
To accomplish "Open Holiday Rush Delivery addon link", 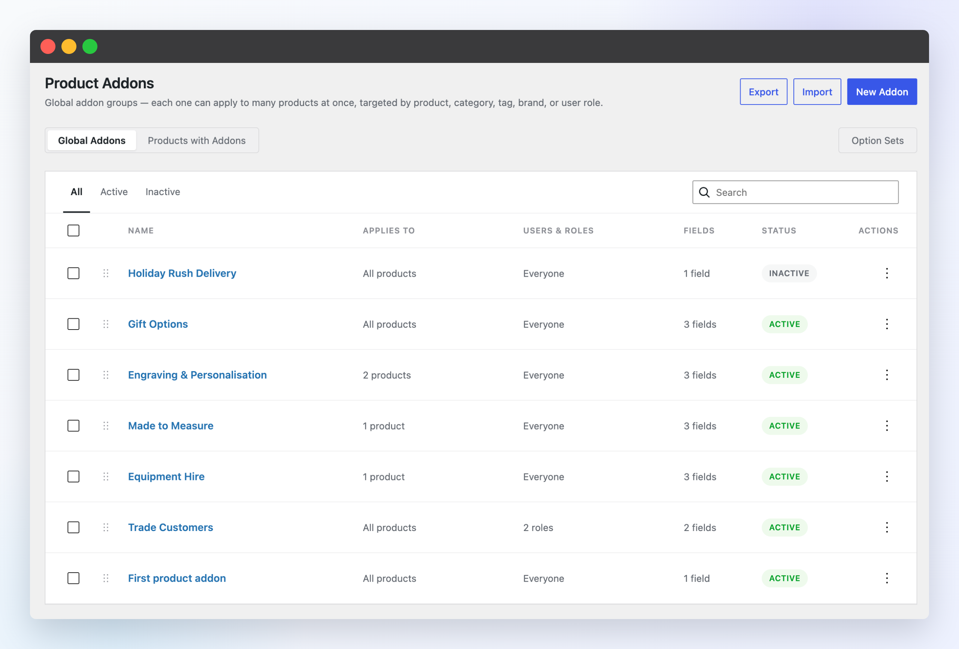I will [x=182, y=273].
